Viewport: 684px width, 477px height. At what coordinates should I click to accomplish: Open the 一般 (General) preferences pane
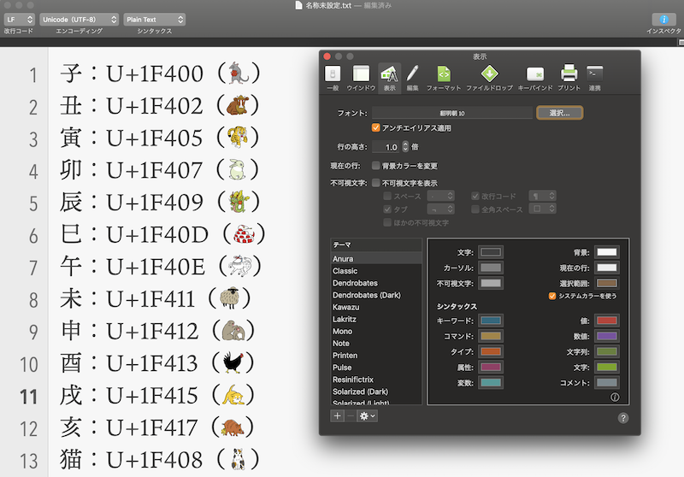333,75
